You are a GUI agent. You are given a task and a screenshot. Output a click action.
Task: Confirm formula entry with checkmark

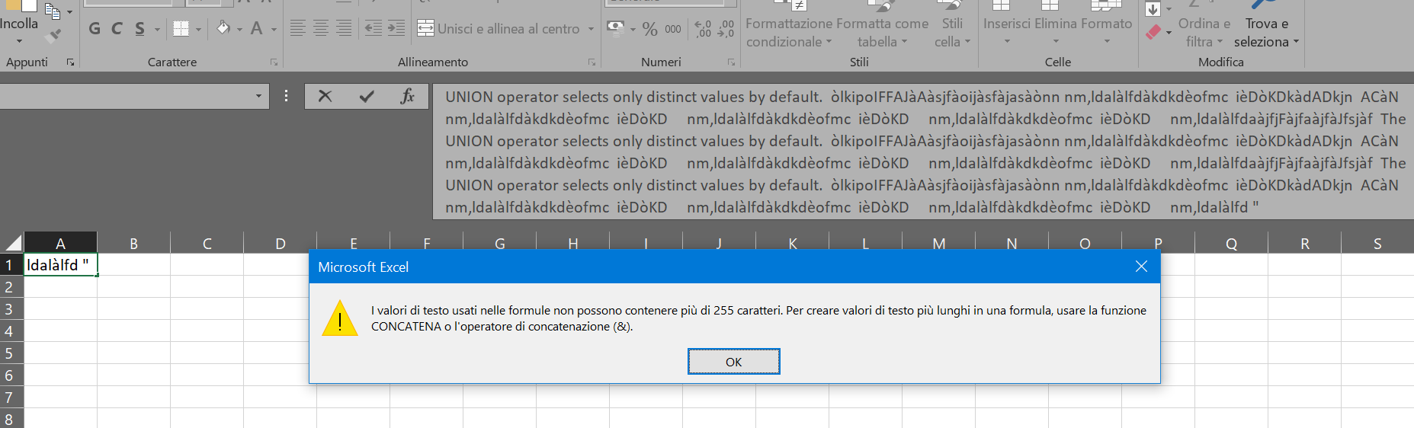pos(367,96)
